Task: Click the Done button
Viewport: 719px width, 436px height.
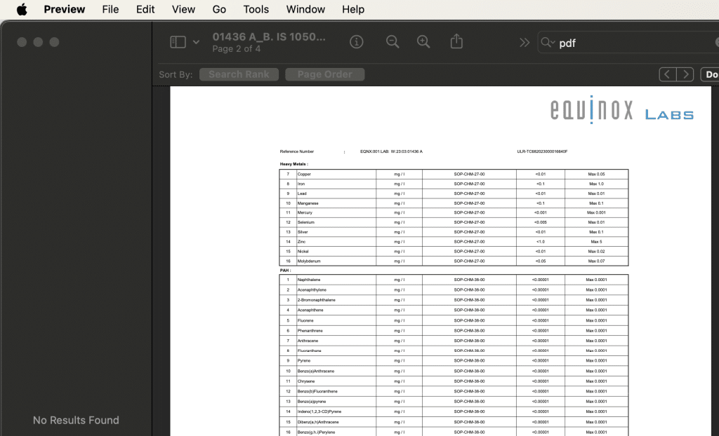Action: (x=711, y=74)
